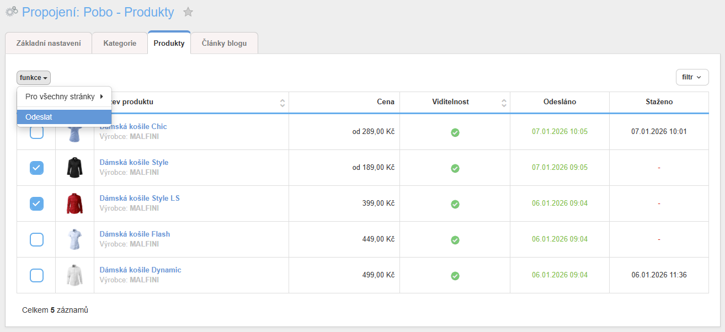Viewport: 725px width, 332px height.
Task: Click the settings gear icon beside title
Action: coord(12,12)
